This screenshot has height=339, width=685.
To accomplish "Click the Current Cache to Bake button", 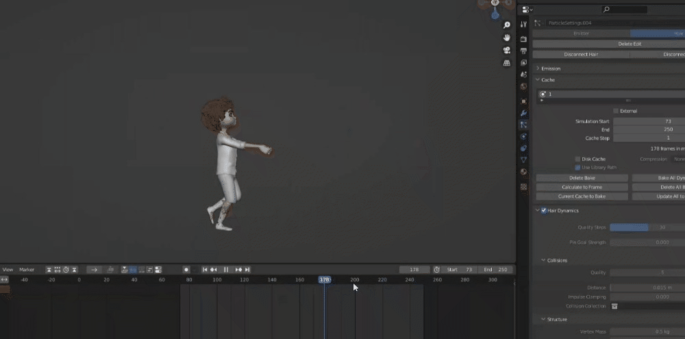I will pos(582,197).
